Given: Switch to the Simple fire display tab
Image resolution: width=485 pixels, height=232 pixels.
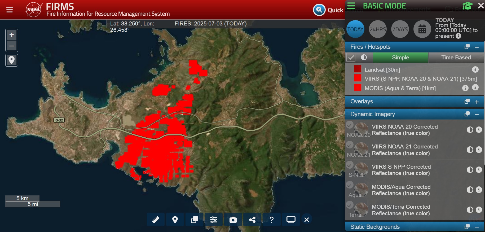Looking at the screenshot, I should point(400,58).
